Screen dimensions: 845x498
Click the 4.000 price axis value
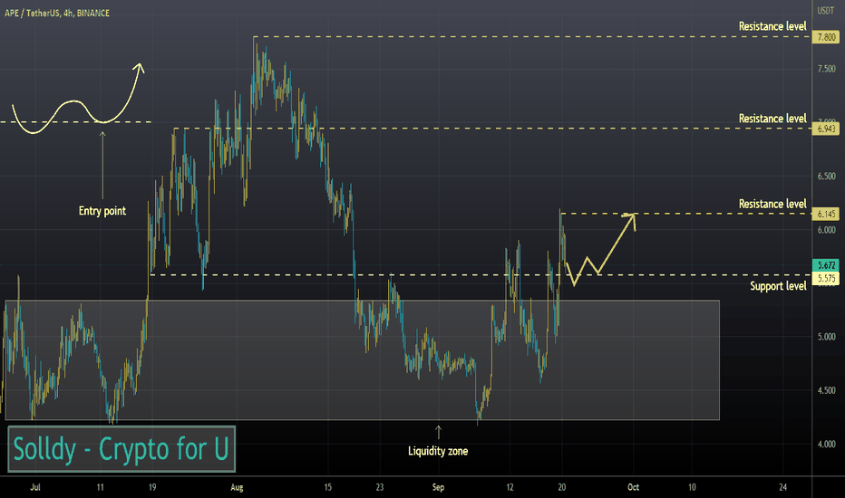pos(826,445)
